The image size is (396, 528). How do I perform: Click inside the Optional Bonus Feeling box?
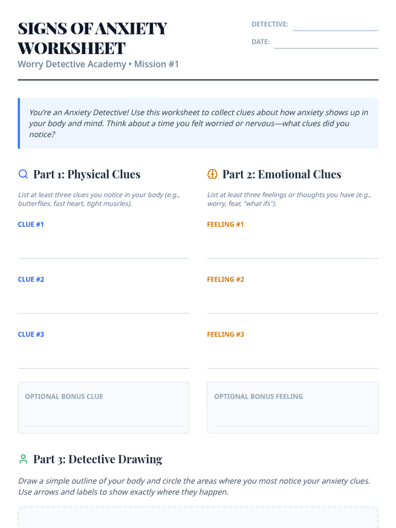[x=292, y=414]
